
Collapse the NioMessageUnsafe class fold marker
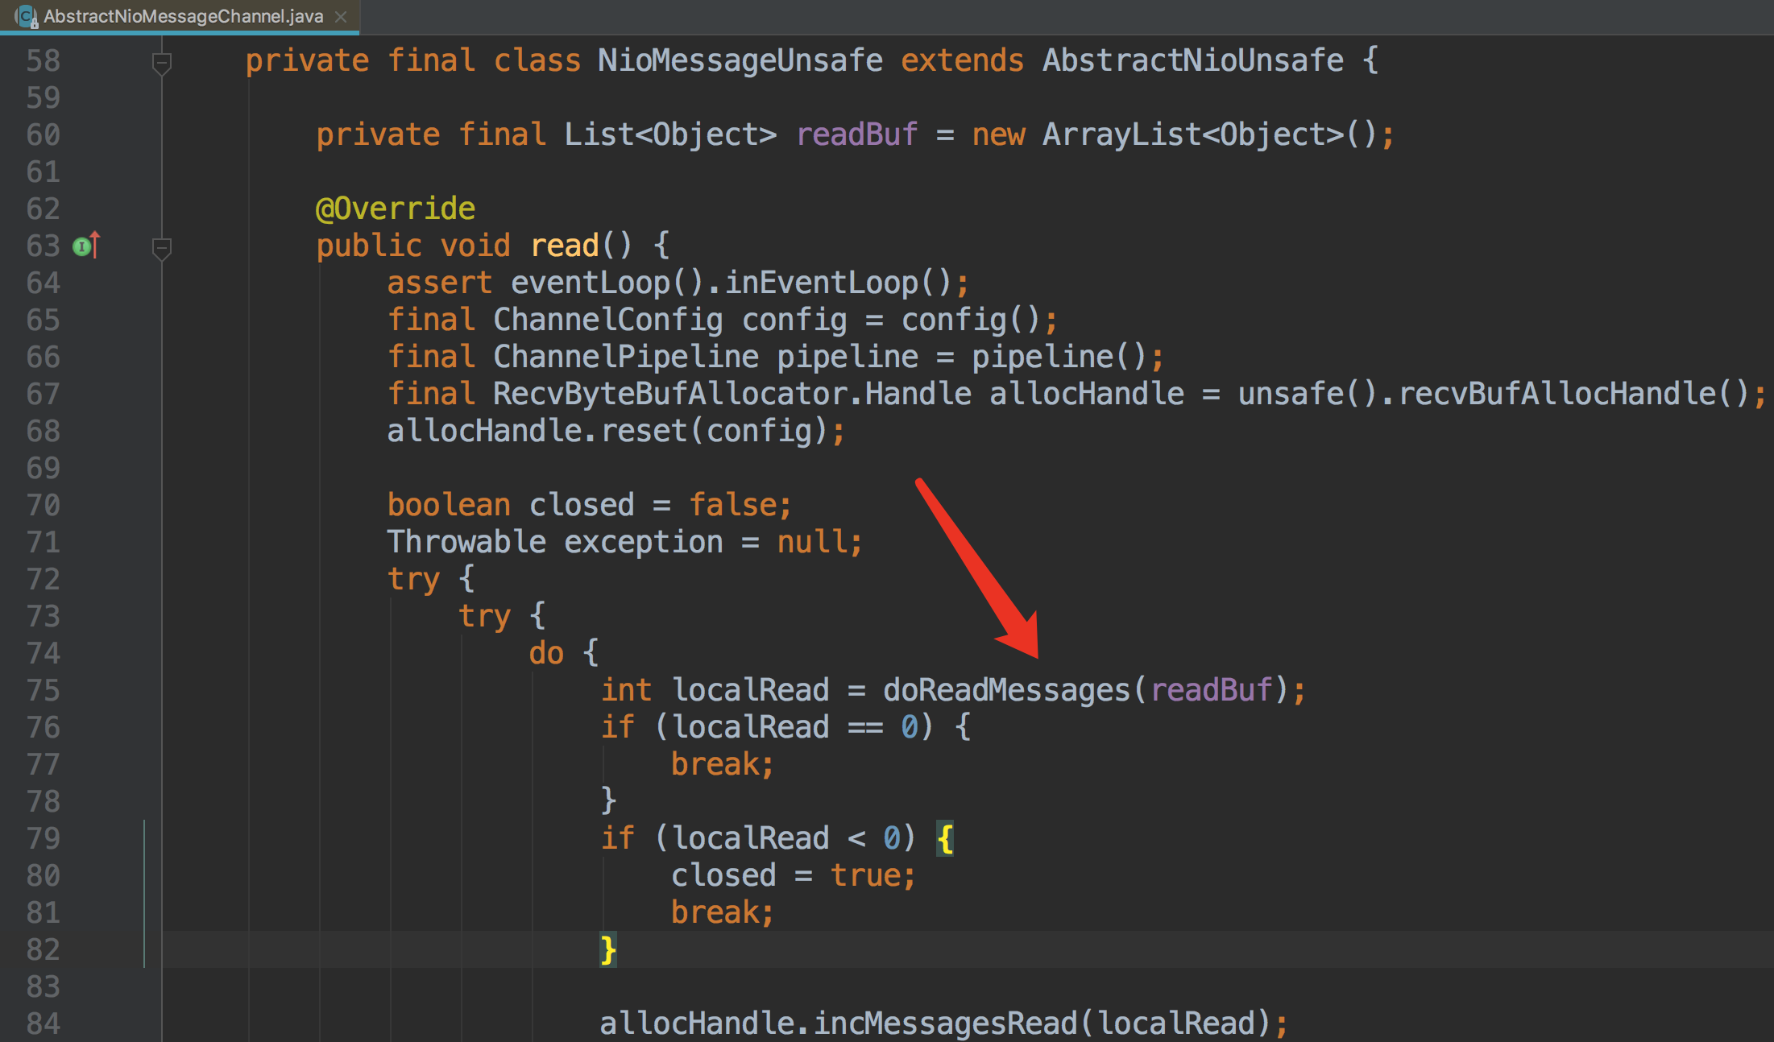[162, 62]
